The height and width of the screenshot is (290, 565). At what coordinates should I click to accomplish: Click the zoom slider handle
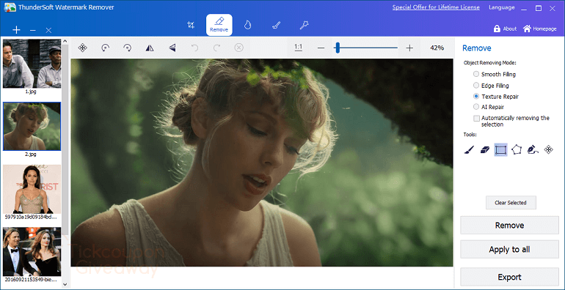[x=338, y=48]
